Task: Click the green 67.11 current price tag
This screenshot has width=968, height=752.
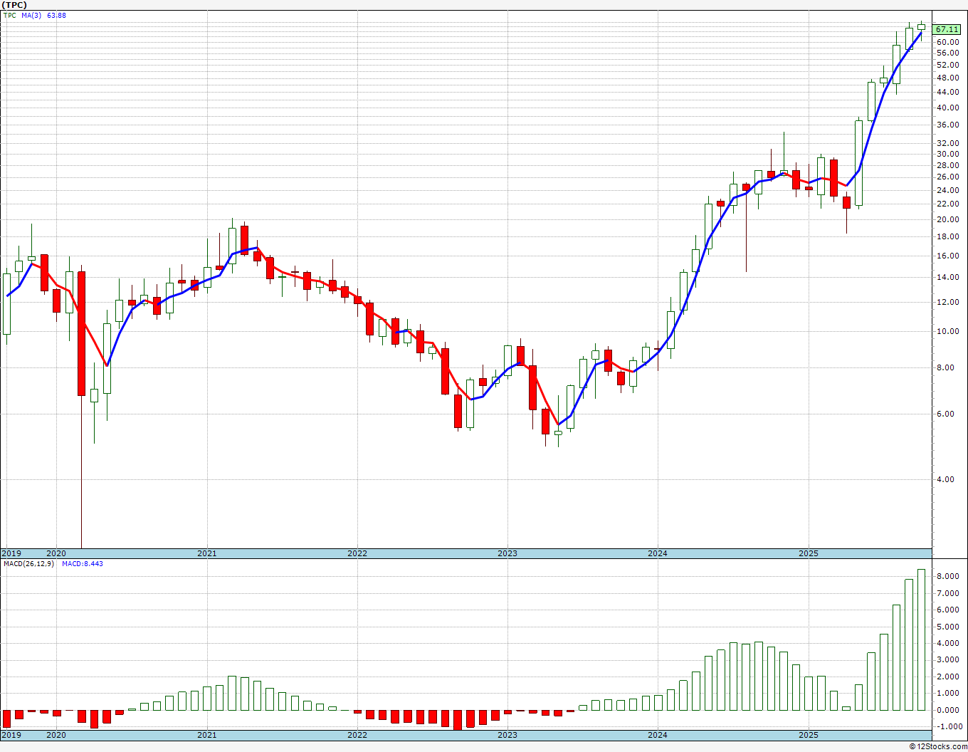Action: tap(947, 29)
